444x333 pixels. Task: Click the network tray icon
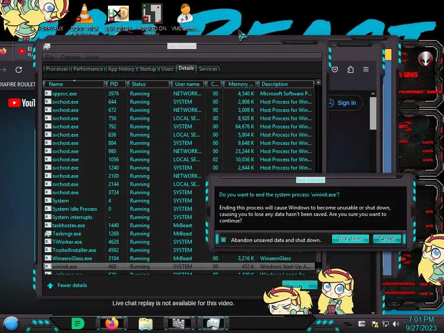[x=385, y=323]
